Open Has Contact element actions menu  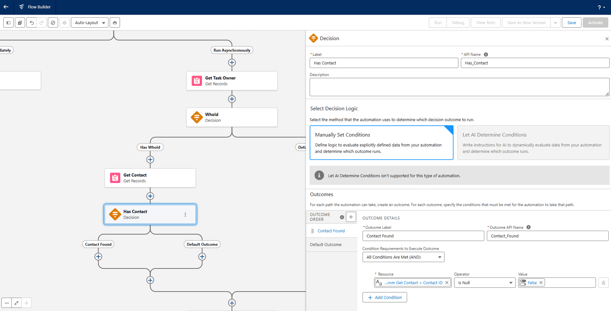pyautogui.click(x=185, y=215)
